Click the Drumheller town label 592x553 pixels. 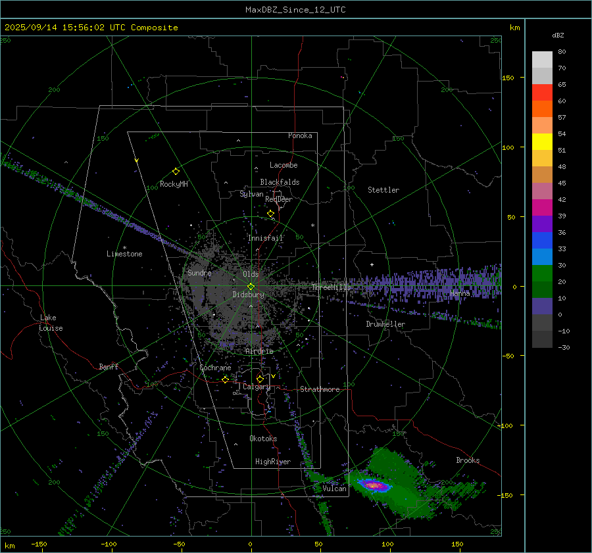[385, 324]
